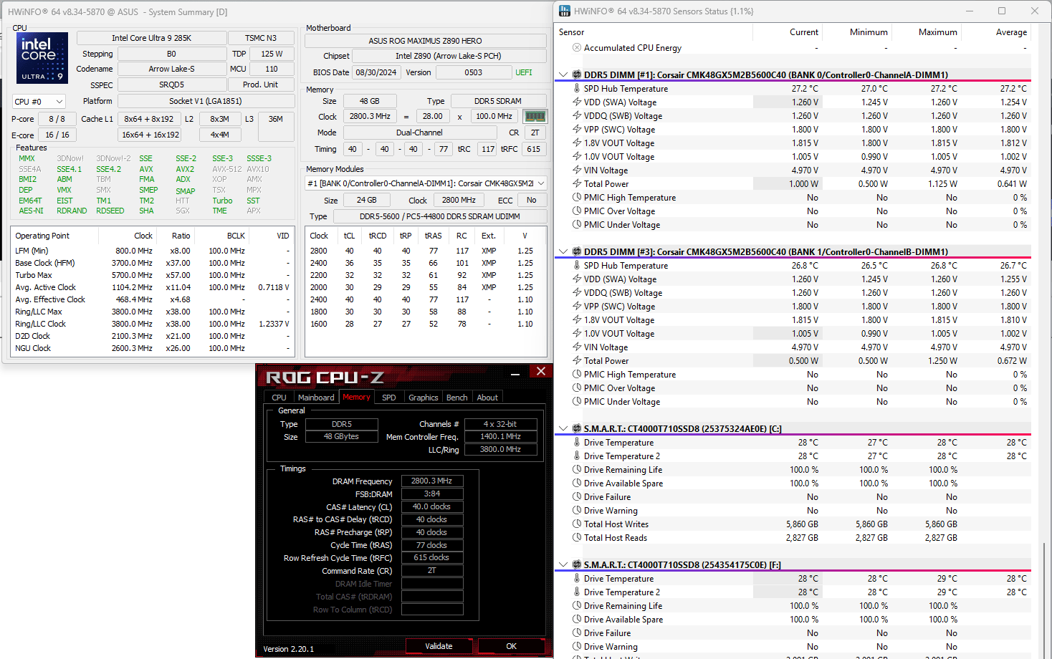Click the green memory module chip icon
The height and width of the screenshot is (659, 1052).
(x=535, y=116)
